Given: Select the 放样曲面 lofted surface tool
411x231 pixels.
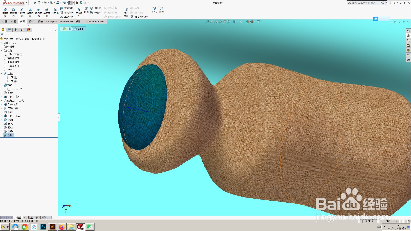Looking at the screenshot, I should pyautogui.click(x=30, y=12).
